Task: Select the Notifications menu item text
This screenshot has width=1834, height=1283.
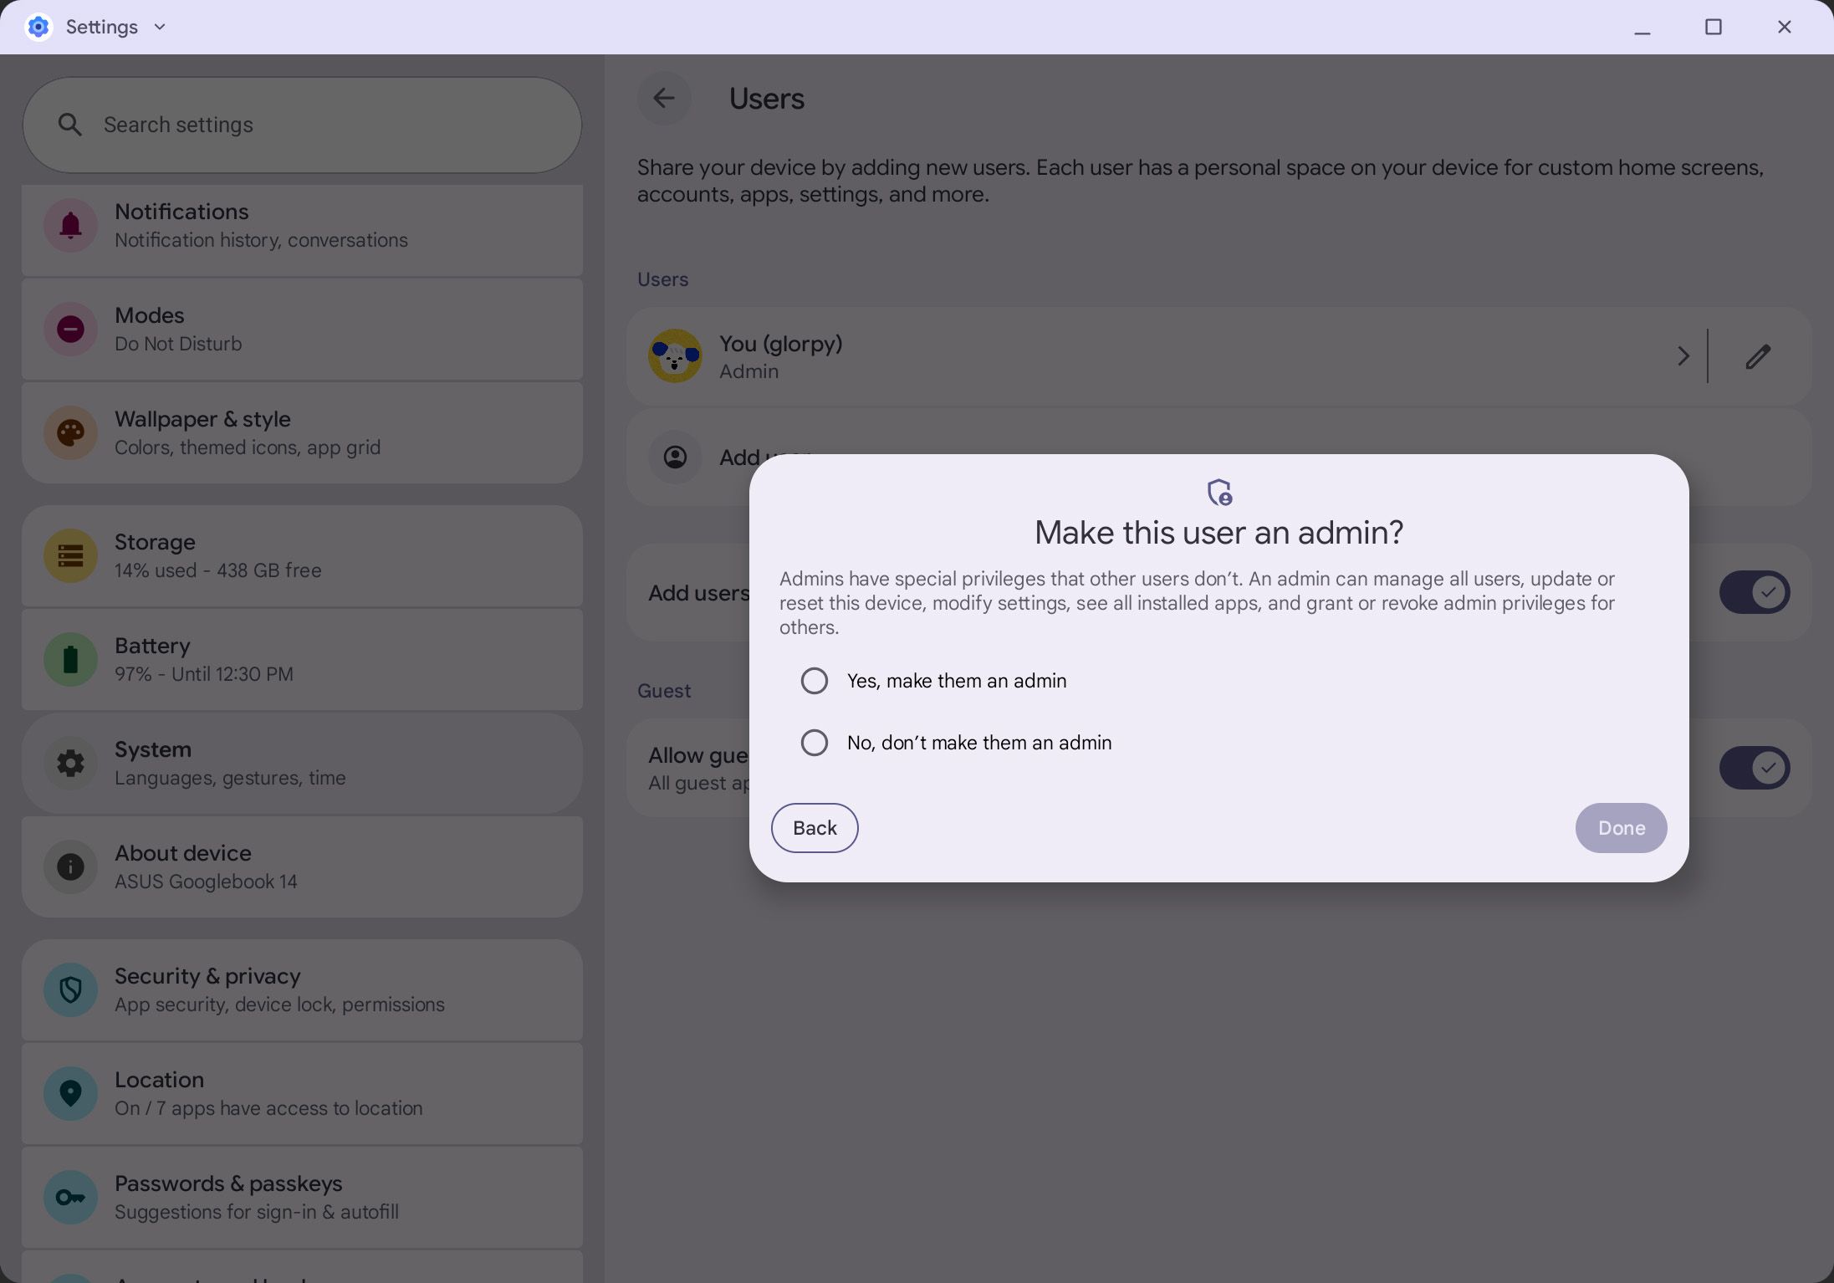Action: (x=181, y=212)
